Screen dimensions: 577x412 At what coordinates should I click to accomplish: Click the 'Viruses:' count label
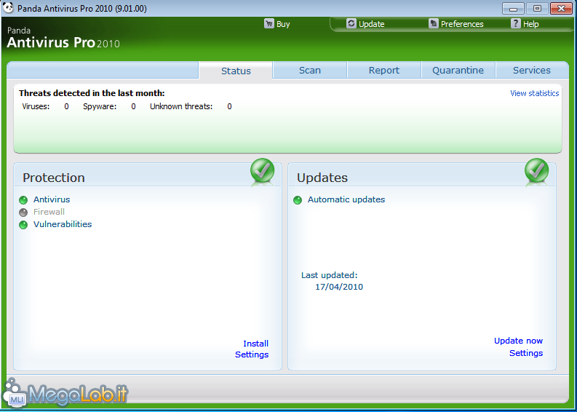click(x=36, y=106)
